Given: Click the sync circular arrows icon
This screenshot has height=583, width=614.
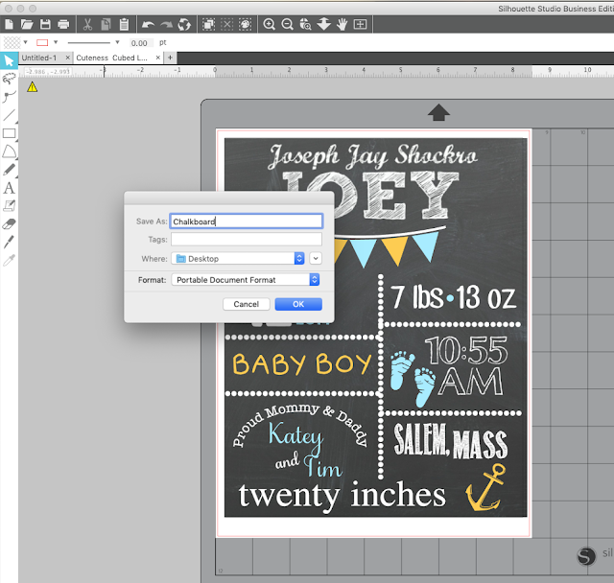Looking at the screenshot, I should pos(184,24).
